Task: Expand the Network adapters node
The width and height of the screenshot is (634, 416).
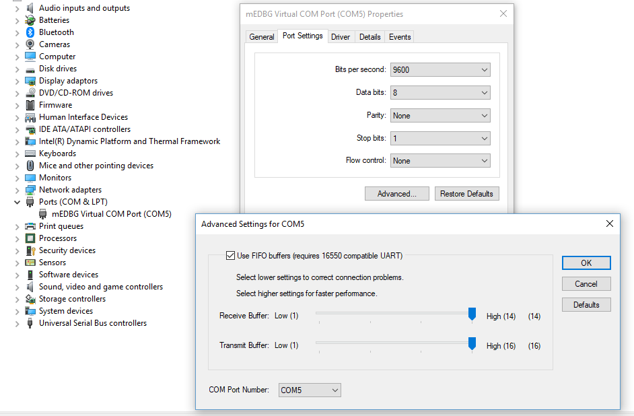Action: point(17,190)
